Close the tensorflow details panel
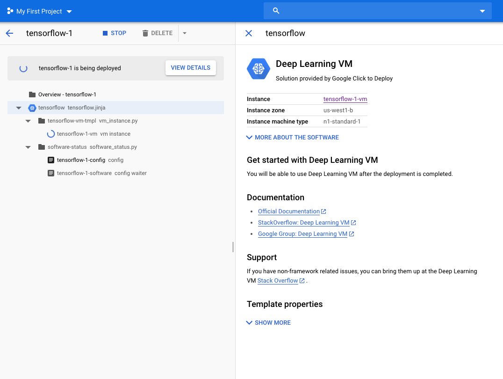This screenshot has height=379, width=503. tap(249, 33)
